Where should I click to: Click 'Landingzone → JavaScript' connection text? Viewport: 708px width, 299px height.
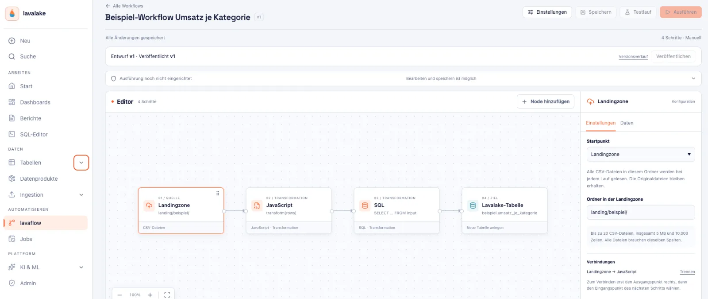612,272
